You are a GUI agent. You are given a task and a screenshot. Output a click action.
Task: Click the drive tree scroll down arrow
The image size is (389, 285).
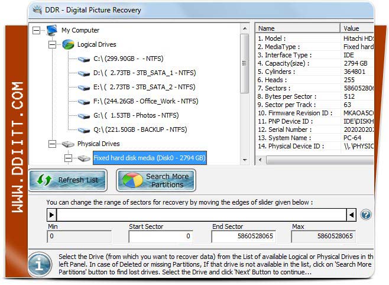click(x=245, y=160)
